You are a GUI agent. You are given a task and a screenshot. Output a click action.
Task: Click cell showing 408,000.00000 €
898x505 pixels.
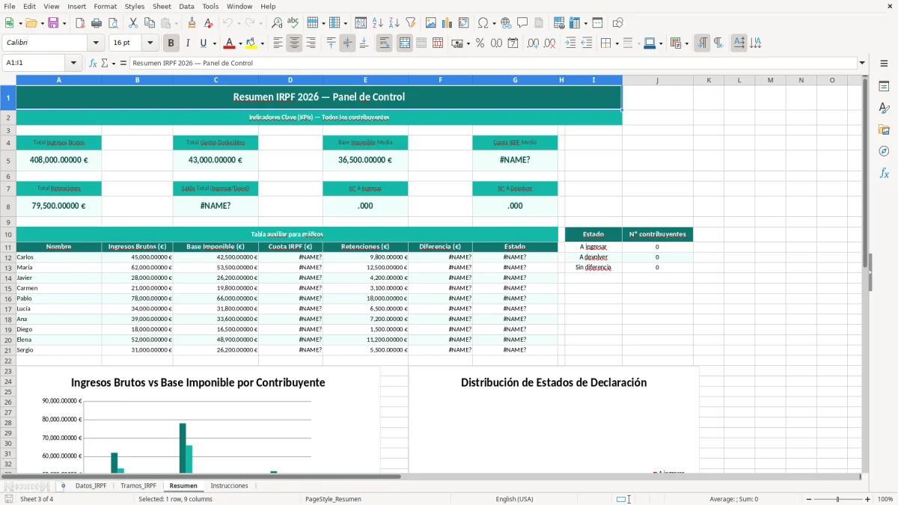tap(59, 160)
